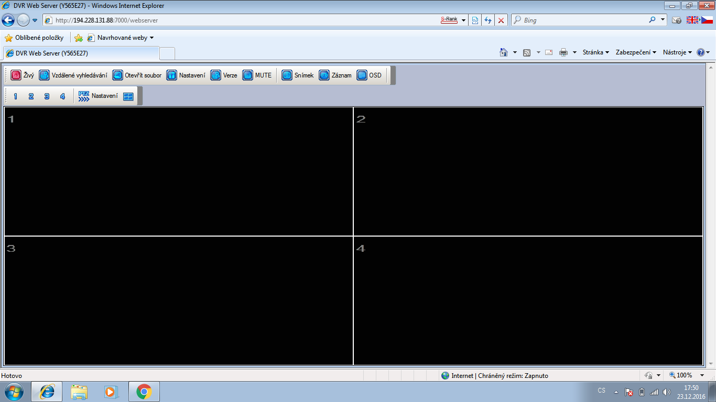Change zoom level 100% in status bar
The width and height of the screenshot is (716, 402).
click(688, 375)
